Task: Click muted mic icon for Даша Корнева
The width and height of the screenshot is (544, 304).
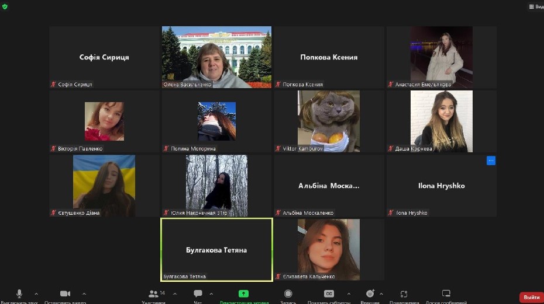Action: (391, 149)
